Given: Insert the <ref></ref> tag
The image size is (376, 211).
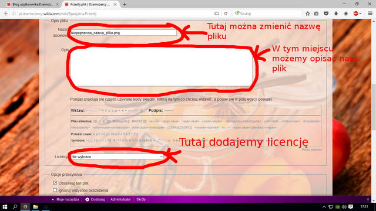Looking at the screenshot, I should tap(271, 121).
